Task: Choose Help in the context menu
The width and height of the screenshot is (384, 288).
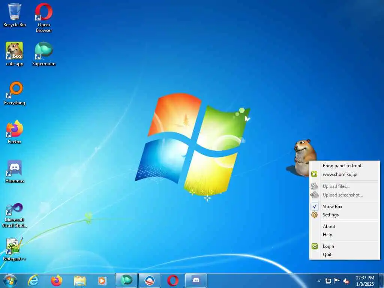Action: (x=345, y=235)
